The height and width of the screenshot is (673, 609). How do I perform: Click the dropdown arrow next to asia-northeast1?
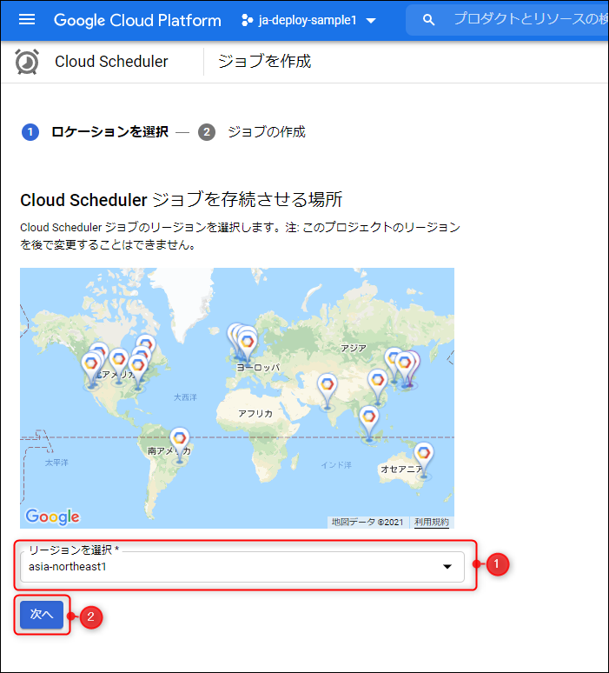[447, 567]
